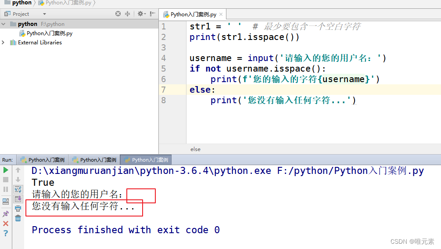This screenshot has width=441, height=249.
Task: Collapse the python root folder arrow
Action: tap(4, 24)
